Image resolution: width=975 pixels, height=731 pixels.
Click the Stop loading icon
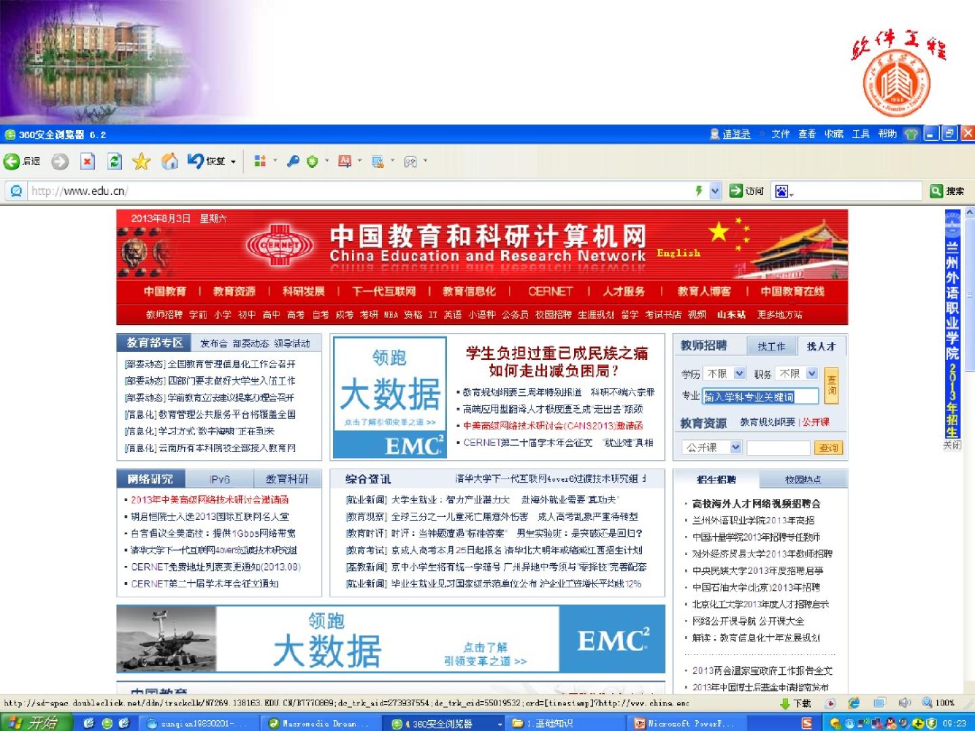[x=87, y=161]
